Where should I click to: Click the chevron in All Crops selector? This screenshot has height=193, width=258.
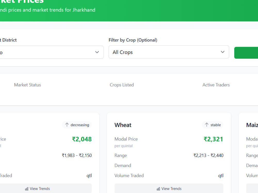point(222,52)
